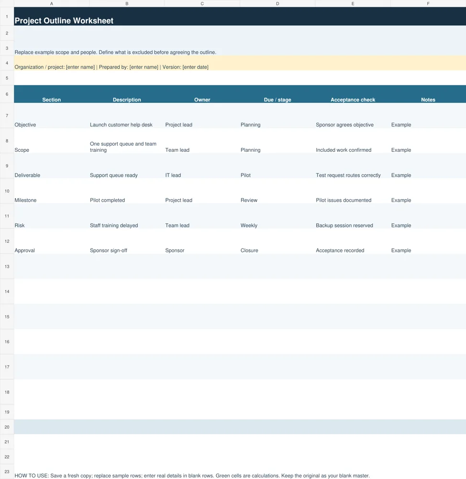Select row 13 header
Screen dimensions: 466x479
[7, 266]
